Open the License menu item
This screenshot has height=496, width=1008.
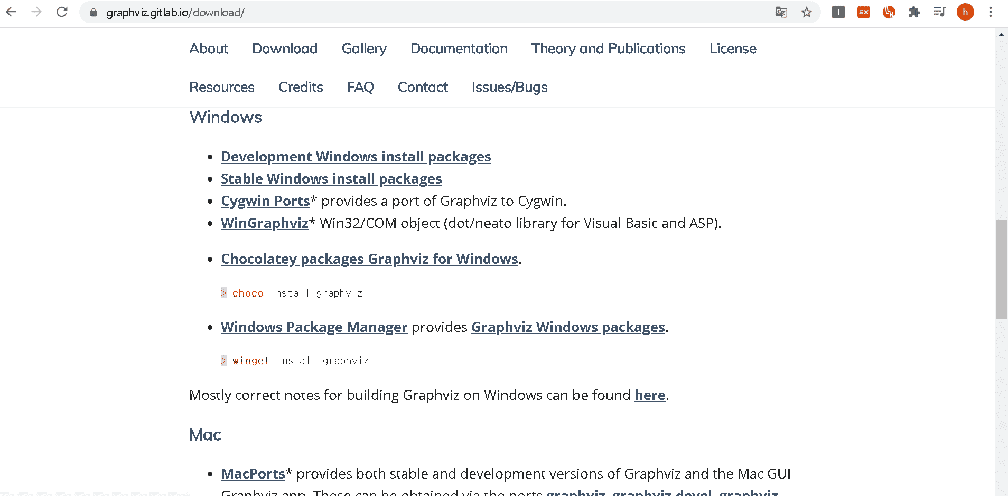(733, 49)
